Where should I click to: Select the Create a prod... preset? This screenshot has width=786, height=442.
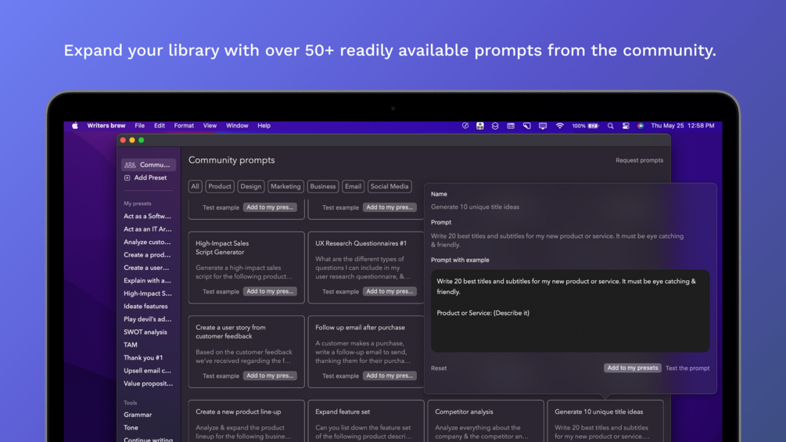[147, 255]
